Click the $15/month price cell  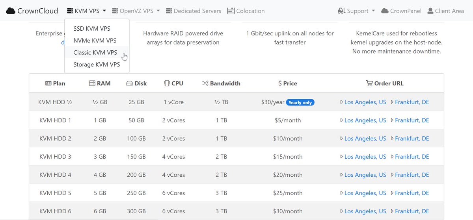(x=288, y=157)
